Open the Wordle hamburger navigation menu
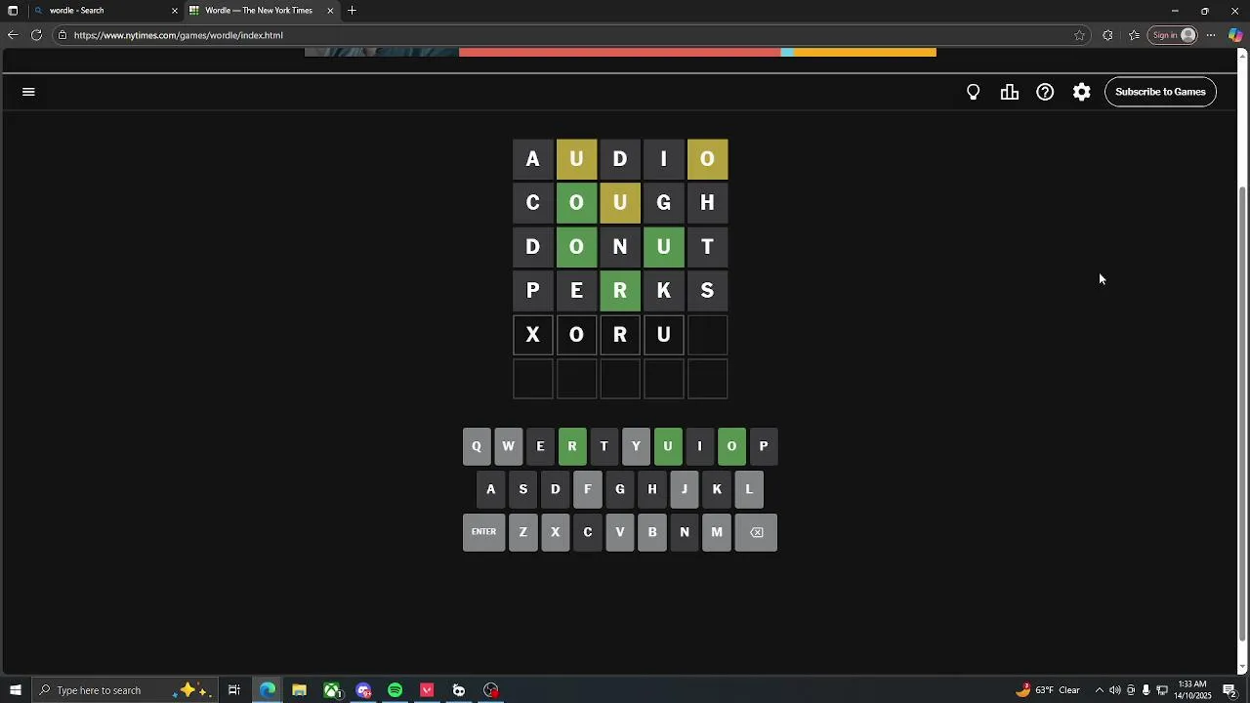This screenshot has height=703, width=1250. click(x=28, y=92)
